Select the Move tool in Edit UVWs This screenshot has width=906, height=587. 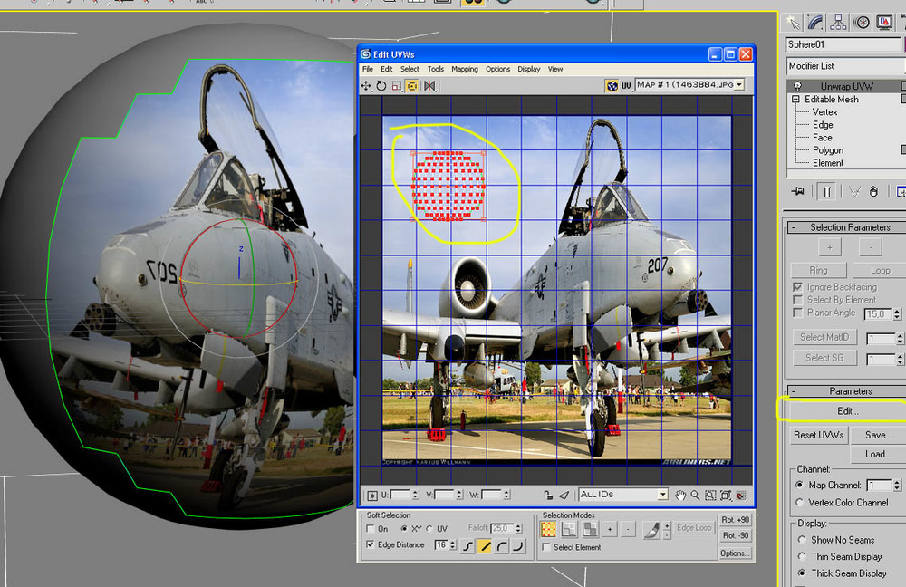coord(366,85)
